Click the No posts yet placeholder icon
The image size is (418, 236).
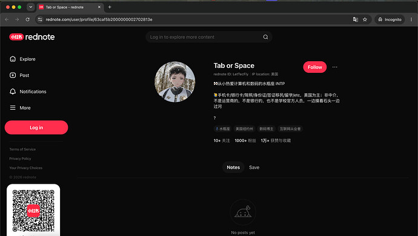pos(243,212)
